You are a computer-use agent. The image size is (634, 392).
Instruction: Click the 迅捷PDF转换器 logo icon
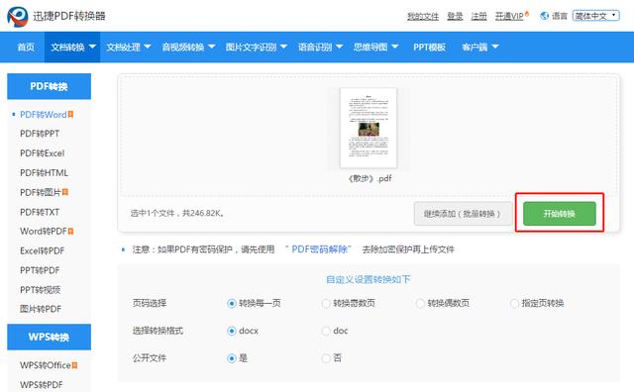click(x=18, y=16)
